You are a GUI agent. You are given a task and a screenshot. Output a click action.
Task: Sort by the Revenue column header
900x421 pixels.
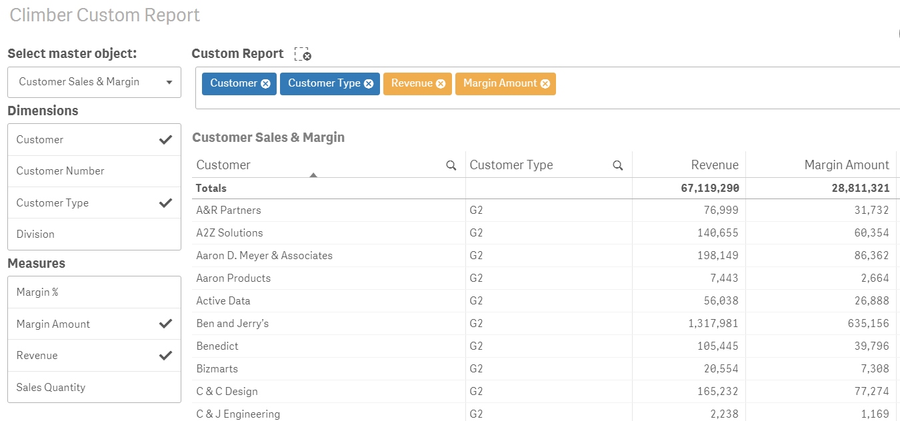coord(715,165)
